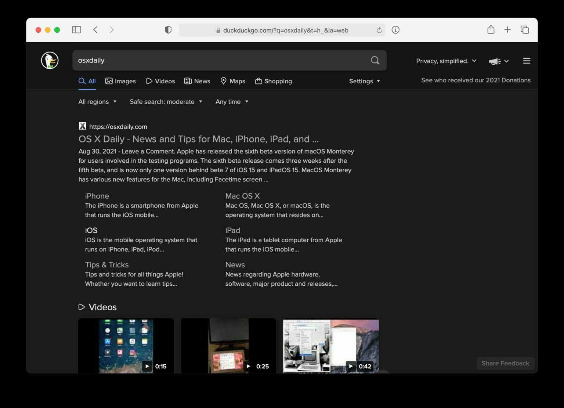Viewport: 564px width, 408px height.
Task: Click the Safari address bar
Action: (282, 30)
